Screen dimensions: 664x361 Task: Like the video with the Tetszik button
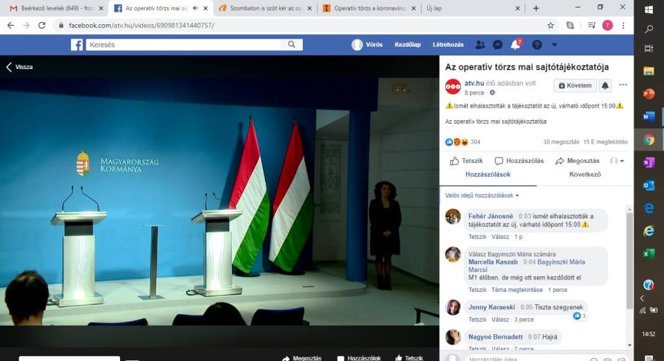click(x=466, y=161)
